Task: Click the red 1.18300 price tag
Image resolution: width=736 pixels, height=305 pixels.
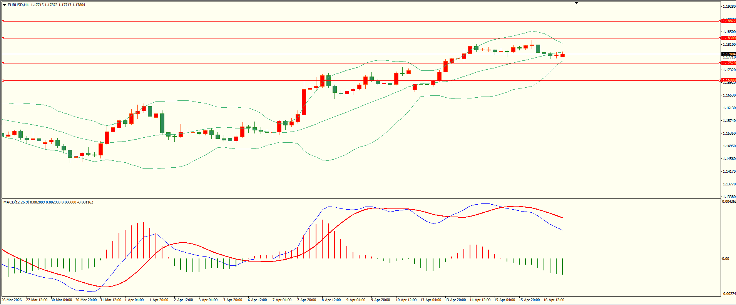Action: point(728,38)
